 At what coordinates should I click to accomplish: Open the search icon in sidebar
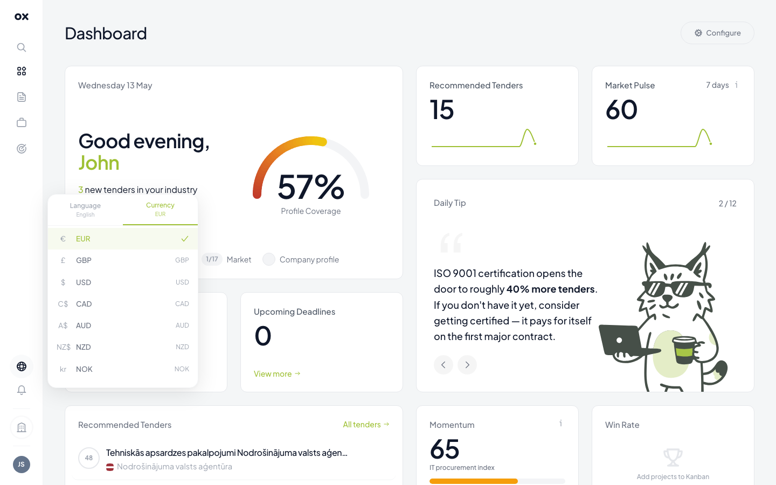click(22, 47)
